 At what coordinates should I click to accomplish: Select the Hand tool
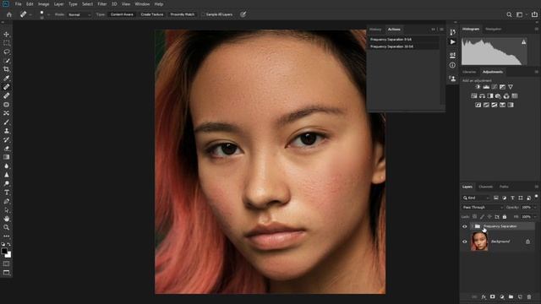[6, 219]
